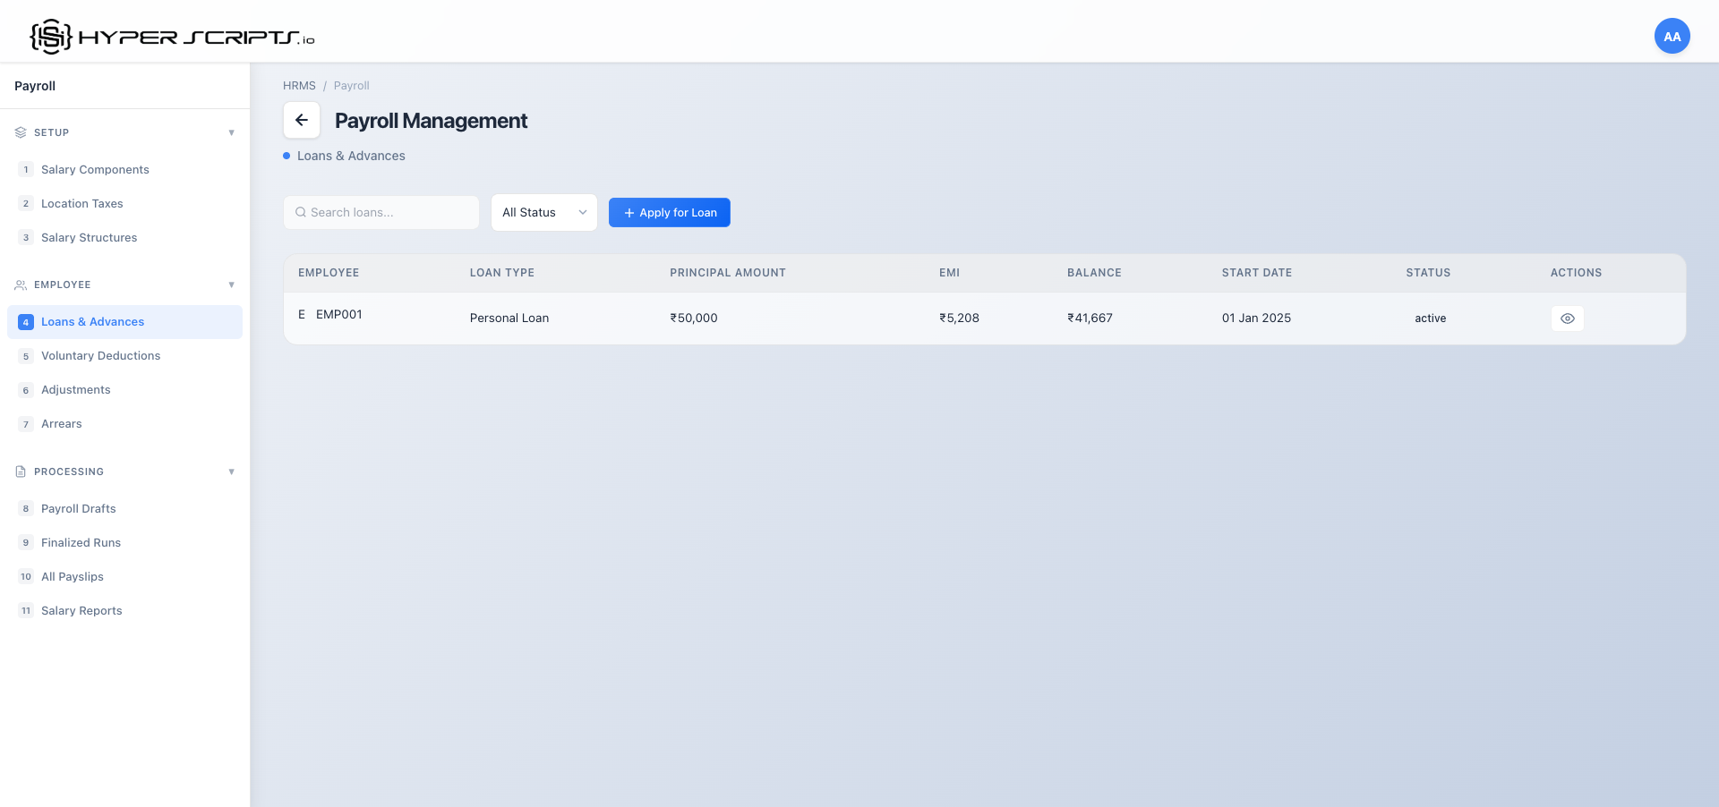Viewport: 1719px width, 807px height.
Task: Collapse the SETUP section
Action: click(x=232, y=132)
